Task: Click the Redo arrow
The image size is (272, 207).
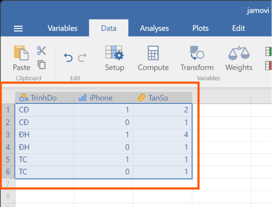Action: pyautogui.click(x=82, y=58)
